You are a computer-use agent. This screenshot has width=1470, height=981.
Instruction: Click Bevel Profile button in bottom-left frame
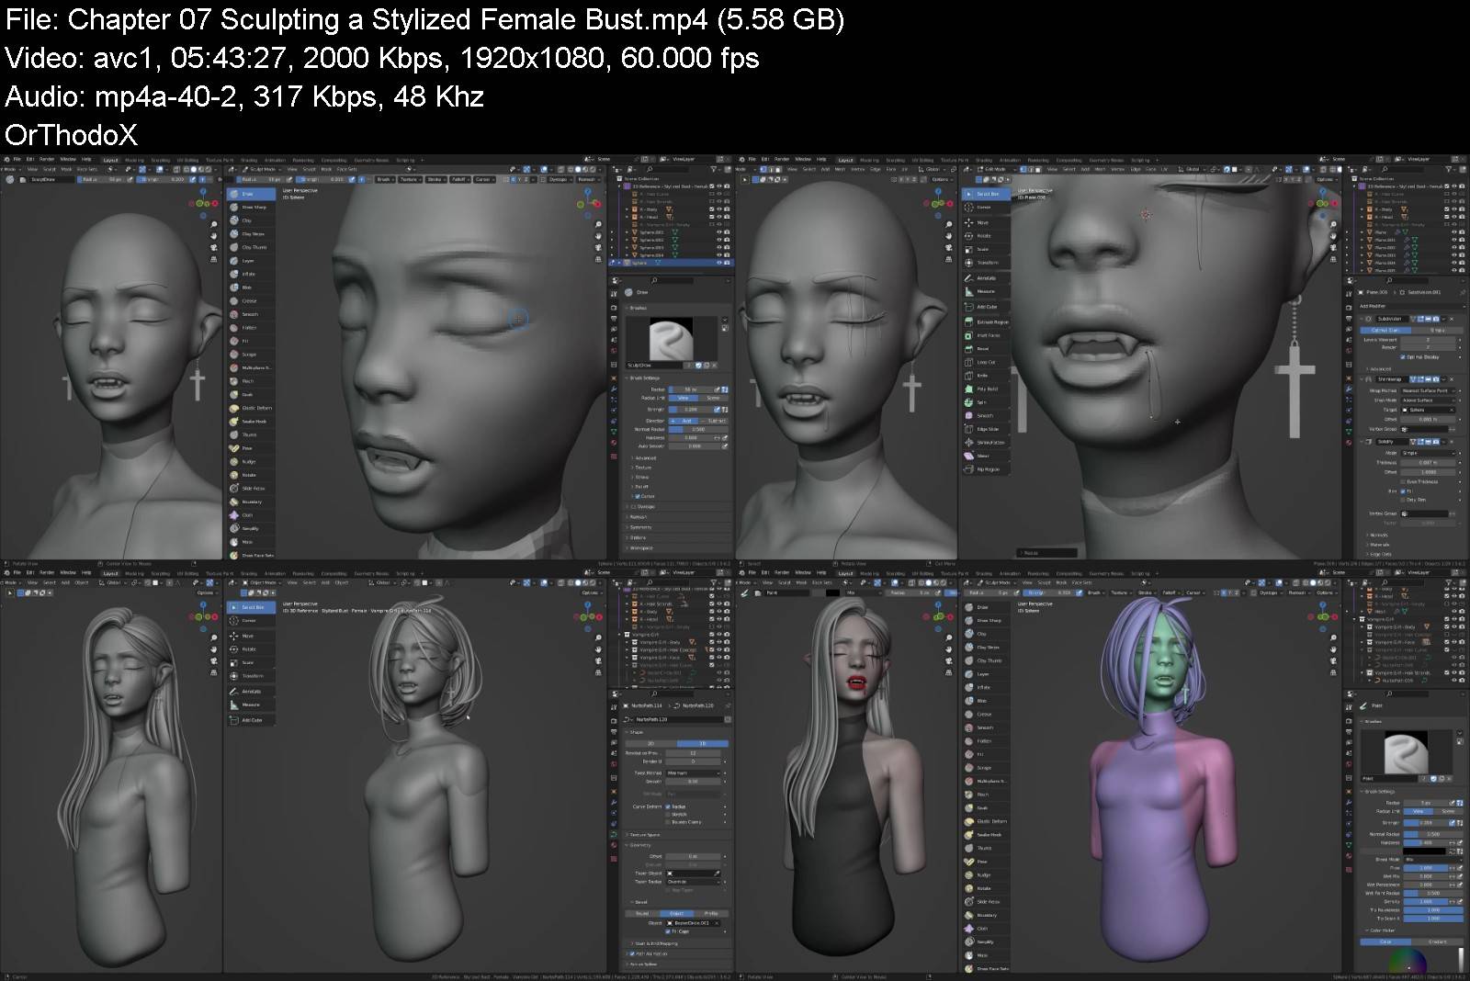[x=710, y=913]
